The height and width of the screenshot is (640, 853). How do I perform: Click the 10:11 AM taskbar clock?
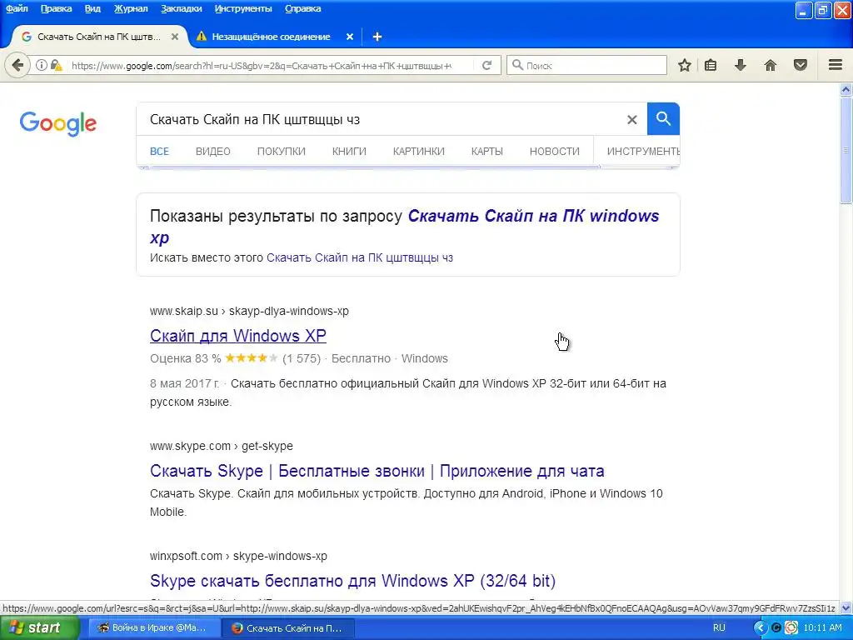(x=822, y=627)
